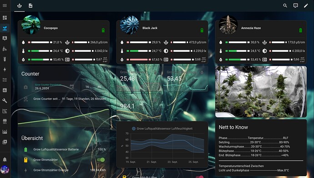Toggle the Grow-Stromzähler switch
The image size is (314, 178).
101,160
